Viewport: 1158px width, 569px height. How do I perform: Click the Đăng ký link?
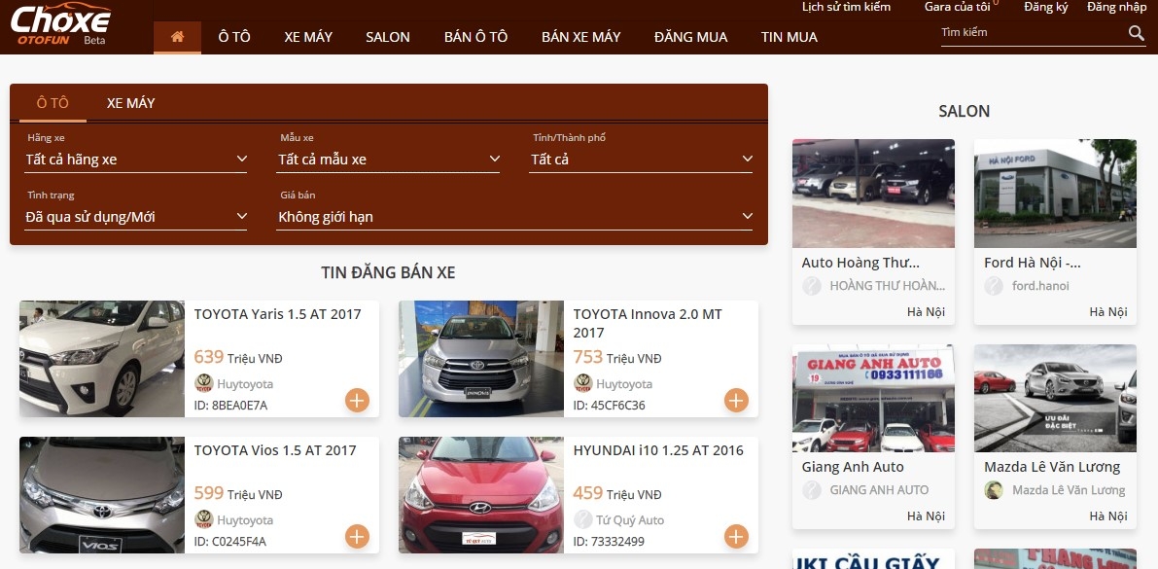1046,7
